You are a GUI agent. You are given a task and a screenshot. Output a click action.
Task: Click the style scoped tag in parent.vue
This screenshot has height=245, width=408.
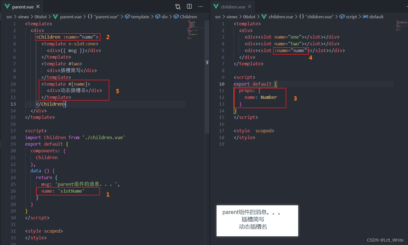click(x=44, y=231)
